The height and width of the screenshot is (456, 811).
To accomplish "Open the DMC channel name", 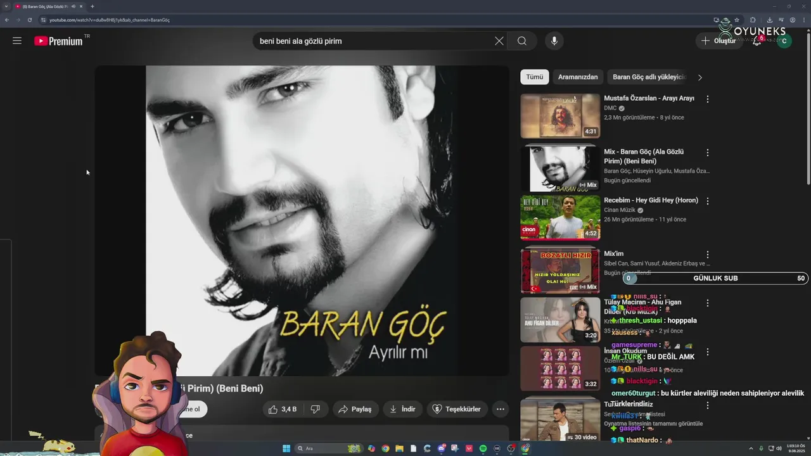I will [610, 108].
